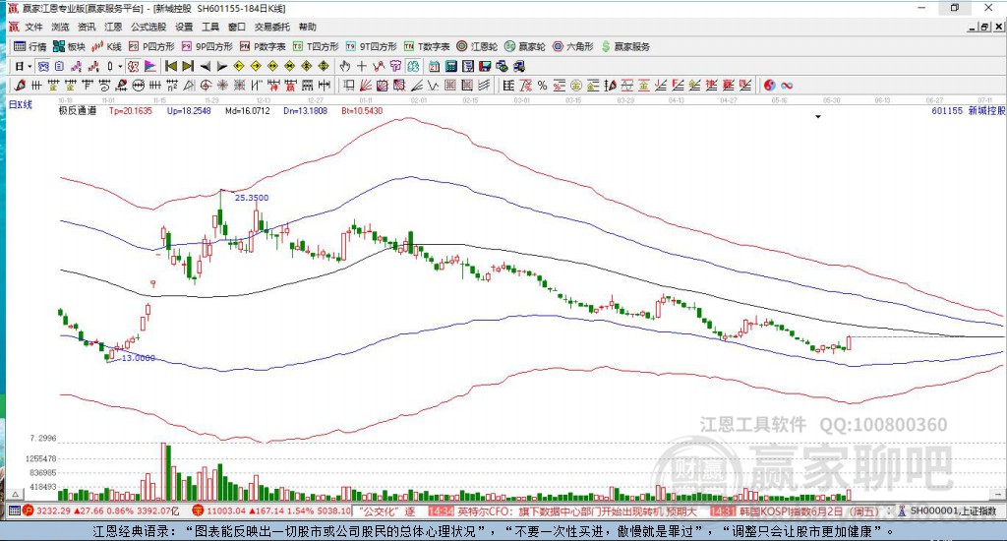Open the 六角形 hexagon tool

point(573,46)
